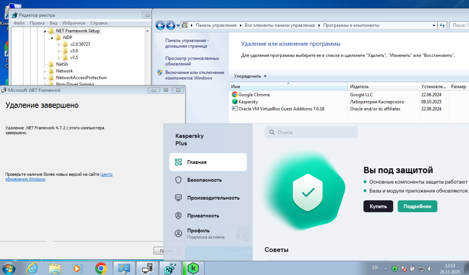
Task: Open Windows Media Player taskbar icon
Action: [x=78, y=268]
